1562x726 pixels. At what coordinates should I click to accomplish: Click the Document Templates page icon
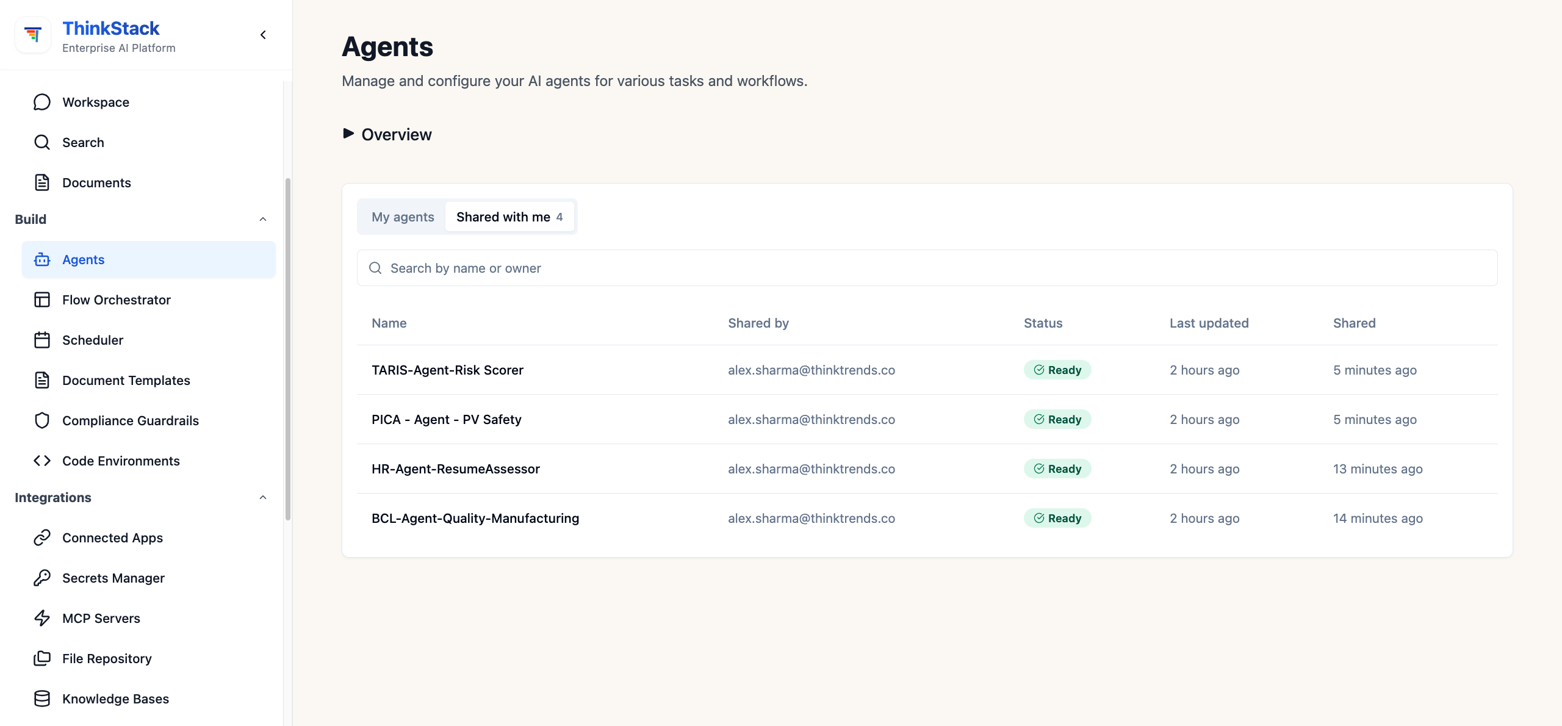pyautogui.click(x=42, y=380)
